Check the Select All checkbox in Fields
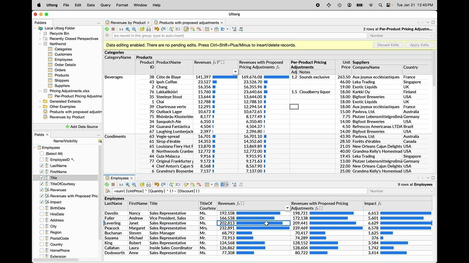The image size is (469, 263). [42, 154]
